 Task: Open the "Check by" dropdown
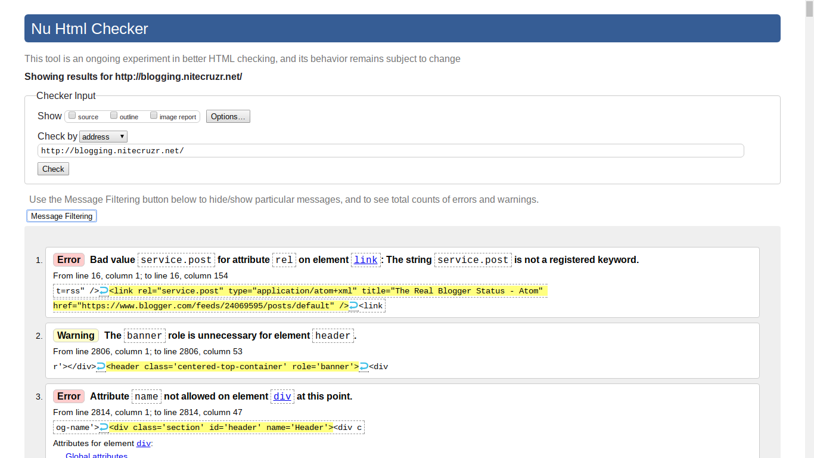(103, 137)
